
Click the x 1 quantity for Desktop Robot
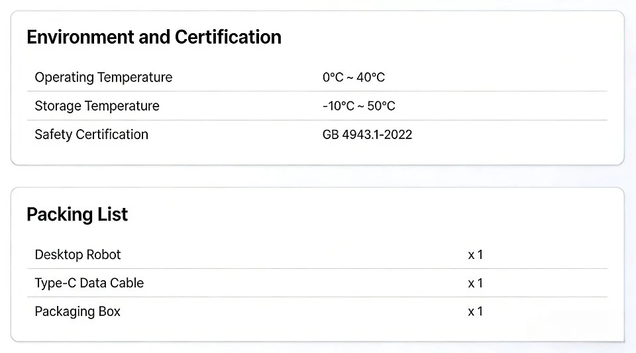476,254
